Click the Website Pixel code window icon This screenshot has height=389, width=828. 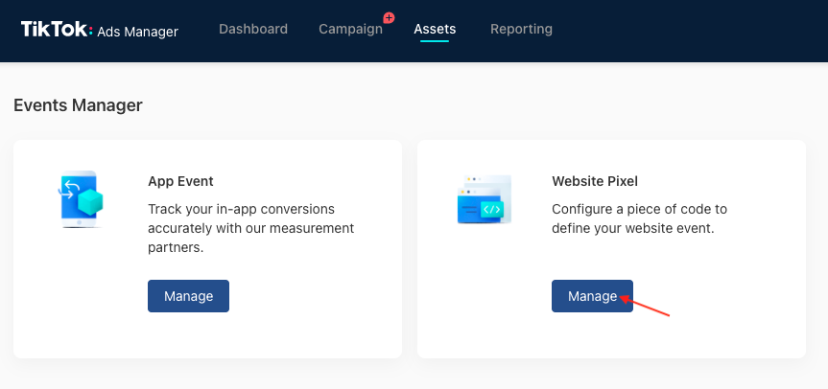[x=485, y=199]
